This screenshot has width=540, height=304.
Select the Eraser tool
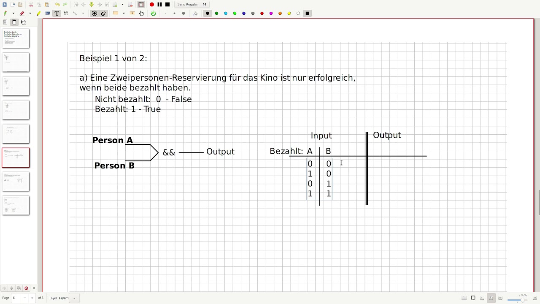coord(22,14)
